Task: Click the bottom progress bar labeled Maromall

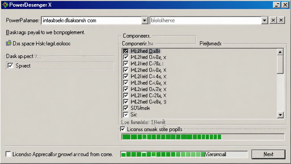Action: [184, 154]
